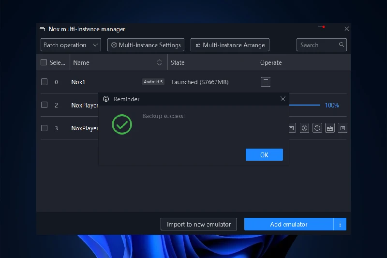
Task: Open Multi-instance Arrange
Action: click(x=230, y=45)
